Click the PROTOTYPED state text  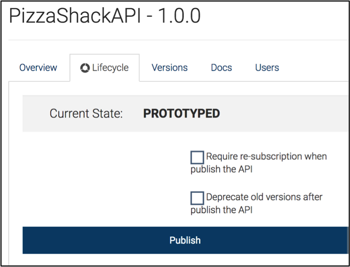tap(181, 114)
